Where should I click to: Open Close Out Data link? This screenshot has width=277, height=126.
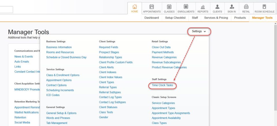point(161,47)
